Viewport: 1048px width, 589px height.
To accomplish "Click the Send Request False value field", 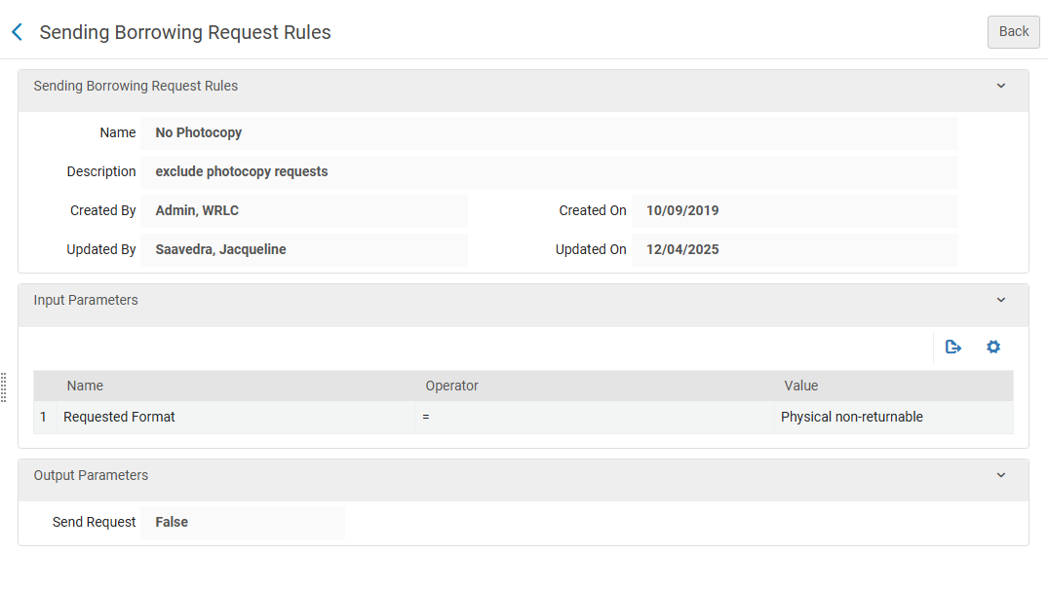I will point(242,522).
